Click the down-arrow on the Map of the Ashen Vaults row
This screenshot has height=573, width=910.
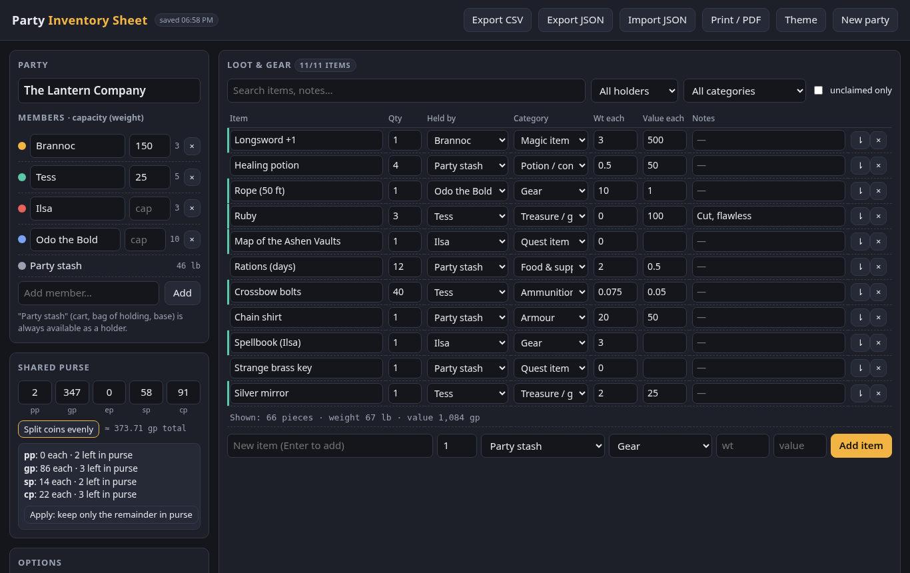pyautogui.click(x=860, y=241)
